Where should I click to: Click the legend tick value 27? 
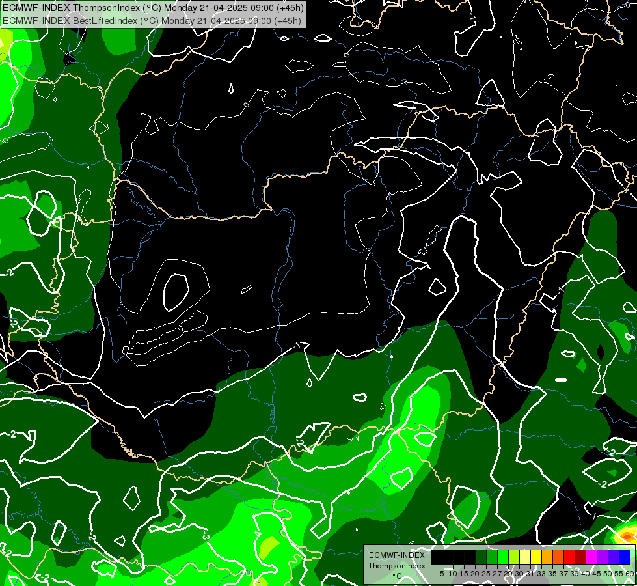(x=497, y=574)
